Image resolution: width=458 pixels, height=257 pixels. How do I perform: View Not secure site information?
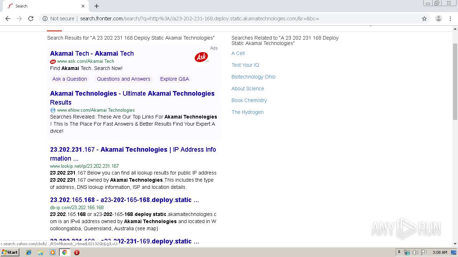(59, 19)
